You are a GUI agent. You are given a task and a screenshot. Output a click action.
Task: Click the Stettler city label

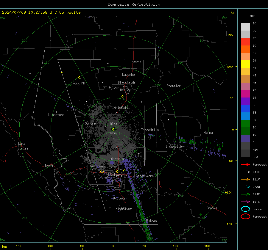pyautogui.click(x=174, y=86)
